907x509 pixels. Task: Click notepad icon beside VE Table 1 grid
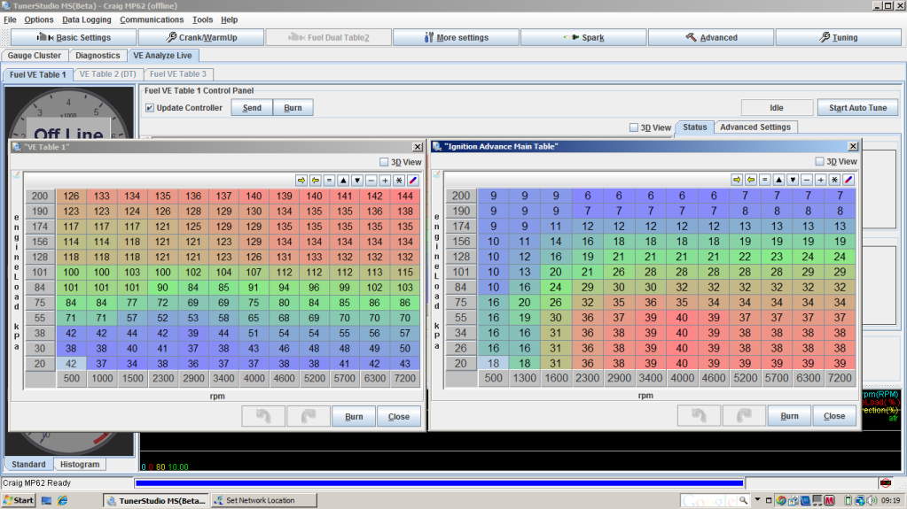pos(16,174)
